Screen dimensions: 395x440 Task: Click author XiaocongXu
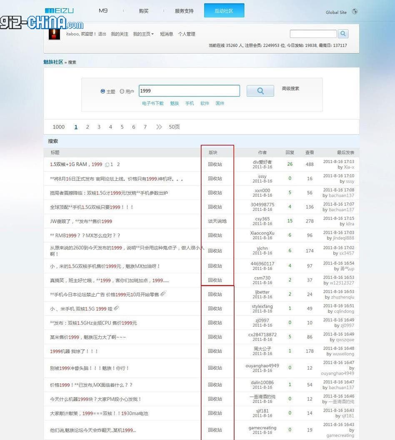tap(262, 233)
